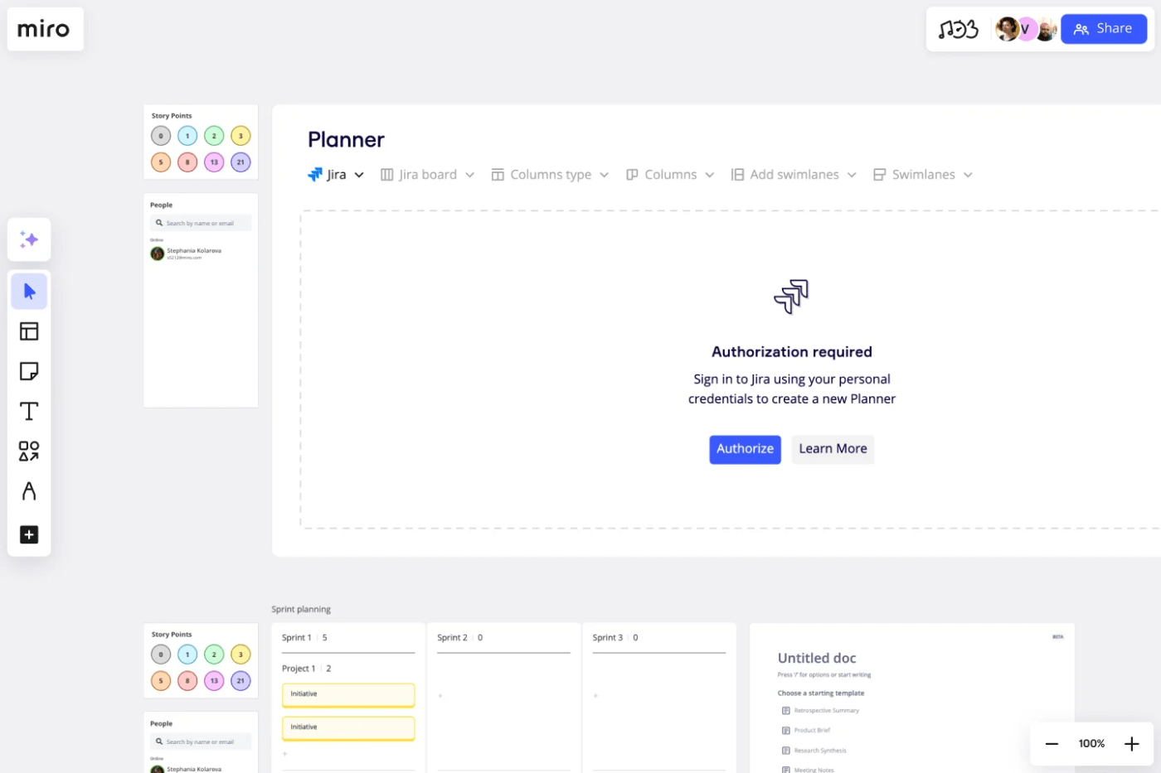1161x773 pixels.
Task: Select the sticky note tool
Action: (29, 371)
